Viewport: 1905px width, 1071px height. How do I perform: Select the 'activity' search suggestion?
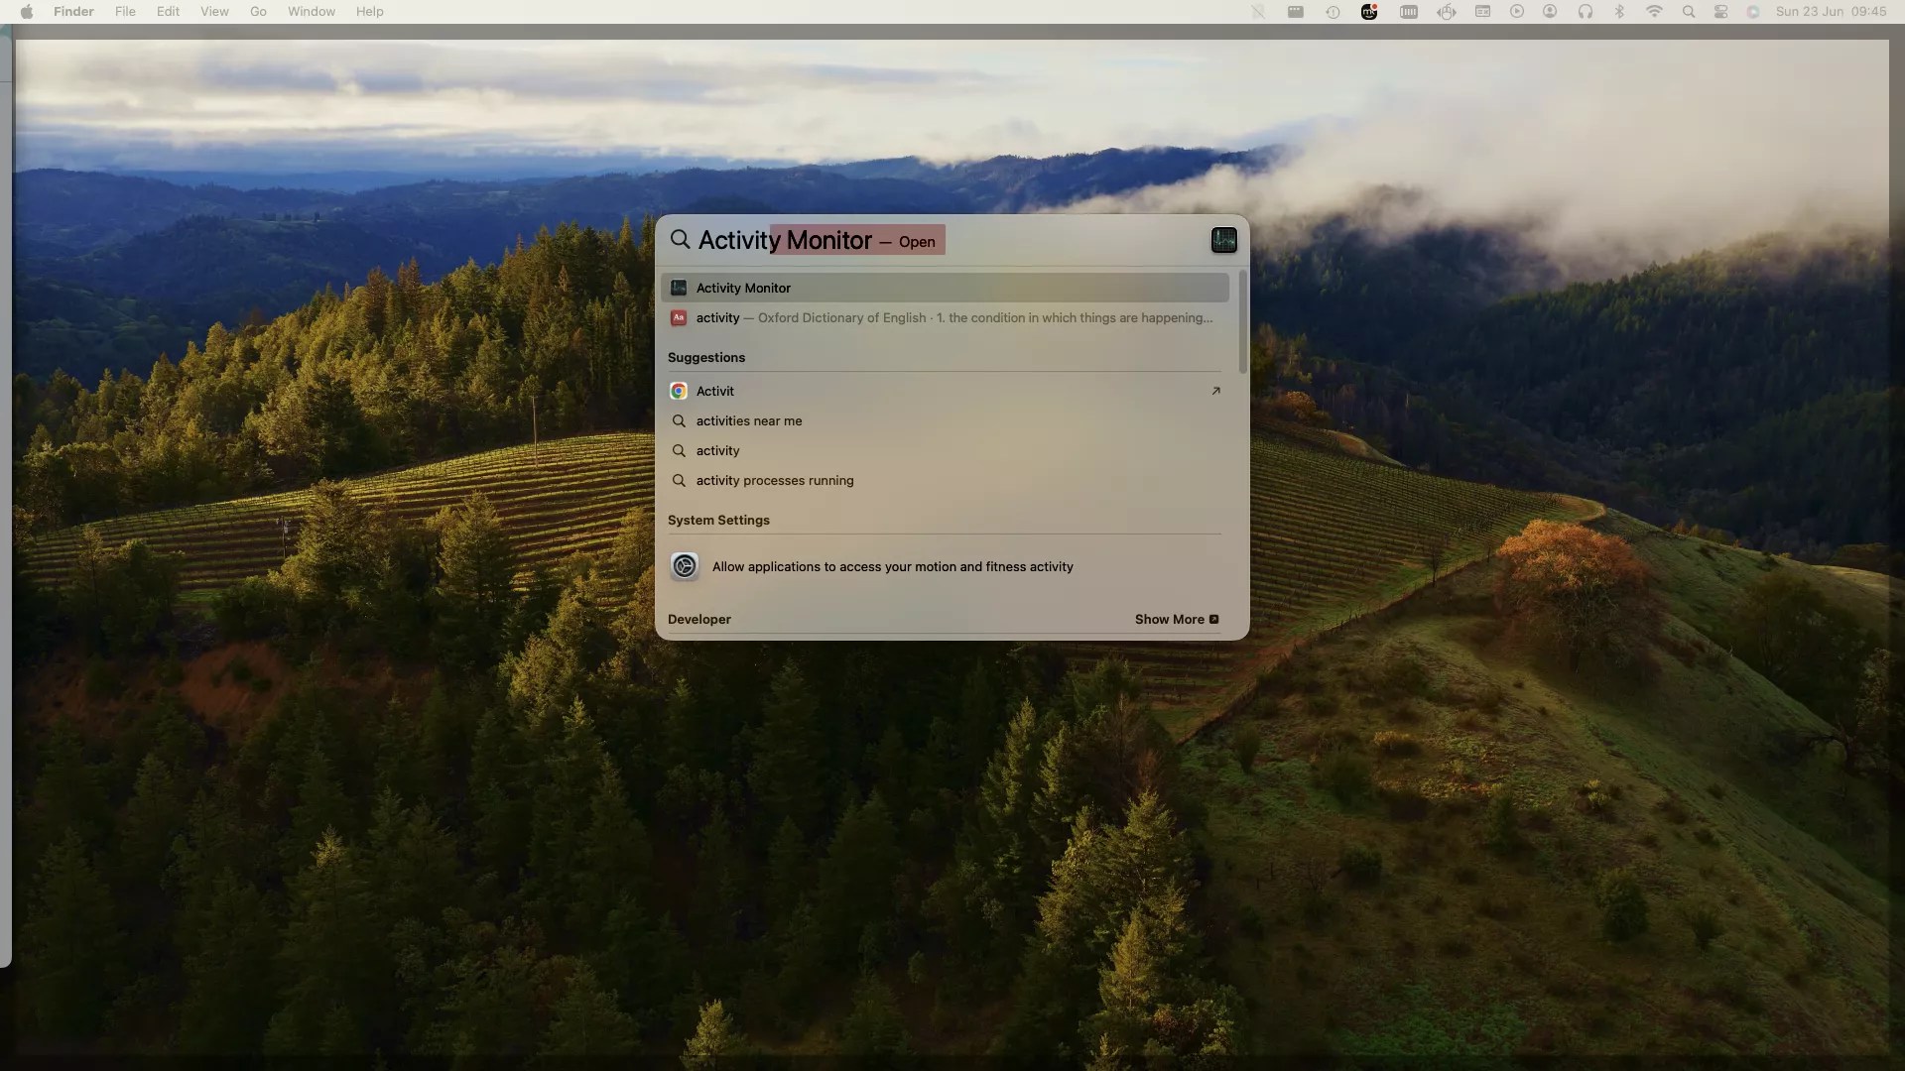[x=717, y=450]
